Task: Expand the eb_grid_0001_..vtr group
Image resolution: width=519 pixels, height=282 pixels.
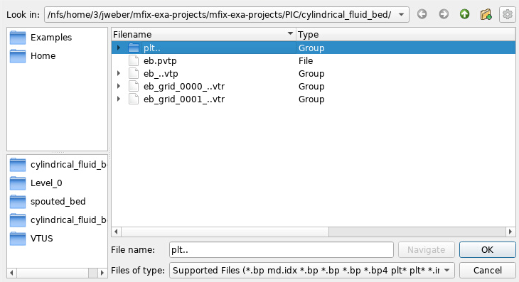Action: coord(118,99)
